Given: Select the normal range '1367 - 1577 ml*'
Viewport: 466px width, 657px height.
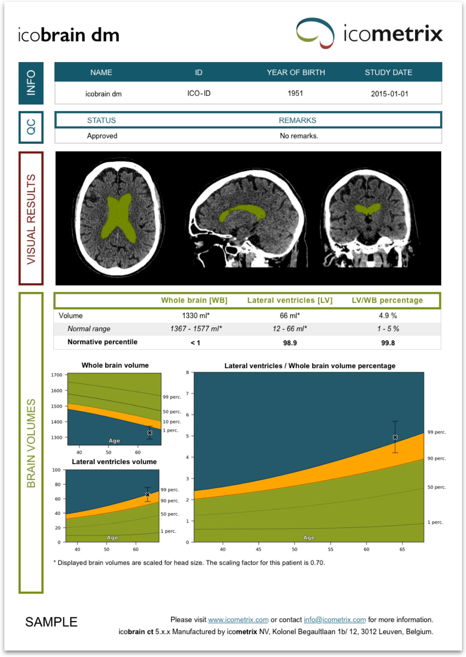Looking at the screenshot, I should [x=196, y=329].
